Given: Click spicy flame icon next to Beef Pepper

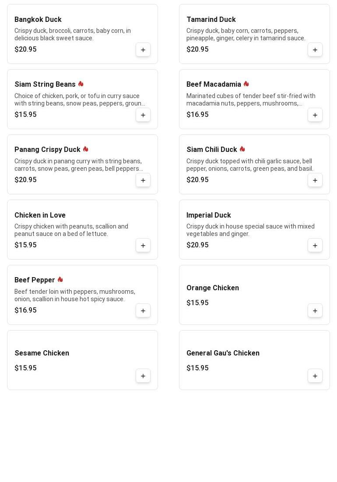Looking at the screenshot, I should pos(60,280).
